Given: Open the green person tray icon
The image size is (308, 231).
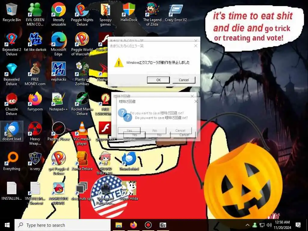Looking at the screenshot, I should pyautogui.click(x=255, y=225).
